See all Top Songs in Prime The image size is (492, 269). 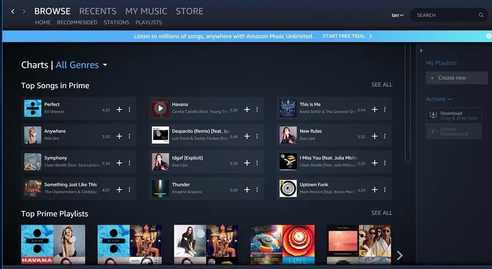click(x=382, y=84)
